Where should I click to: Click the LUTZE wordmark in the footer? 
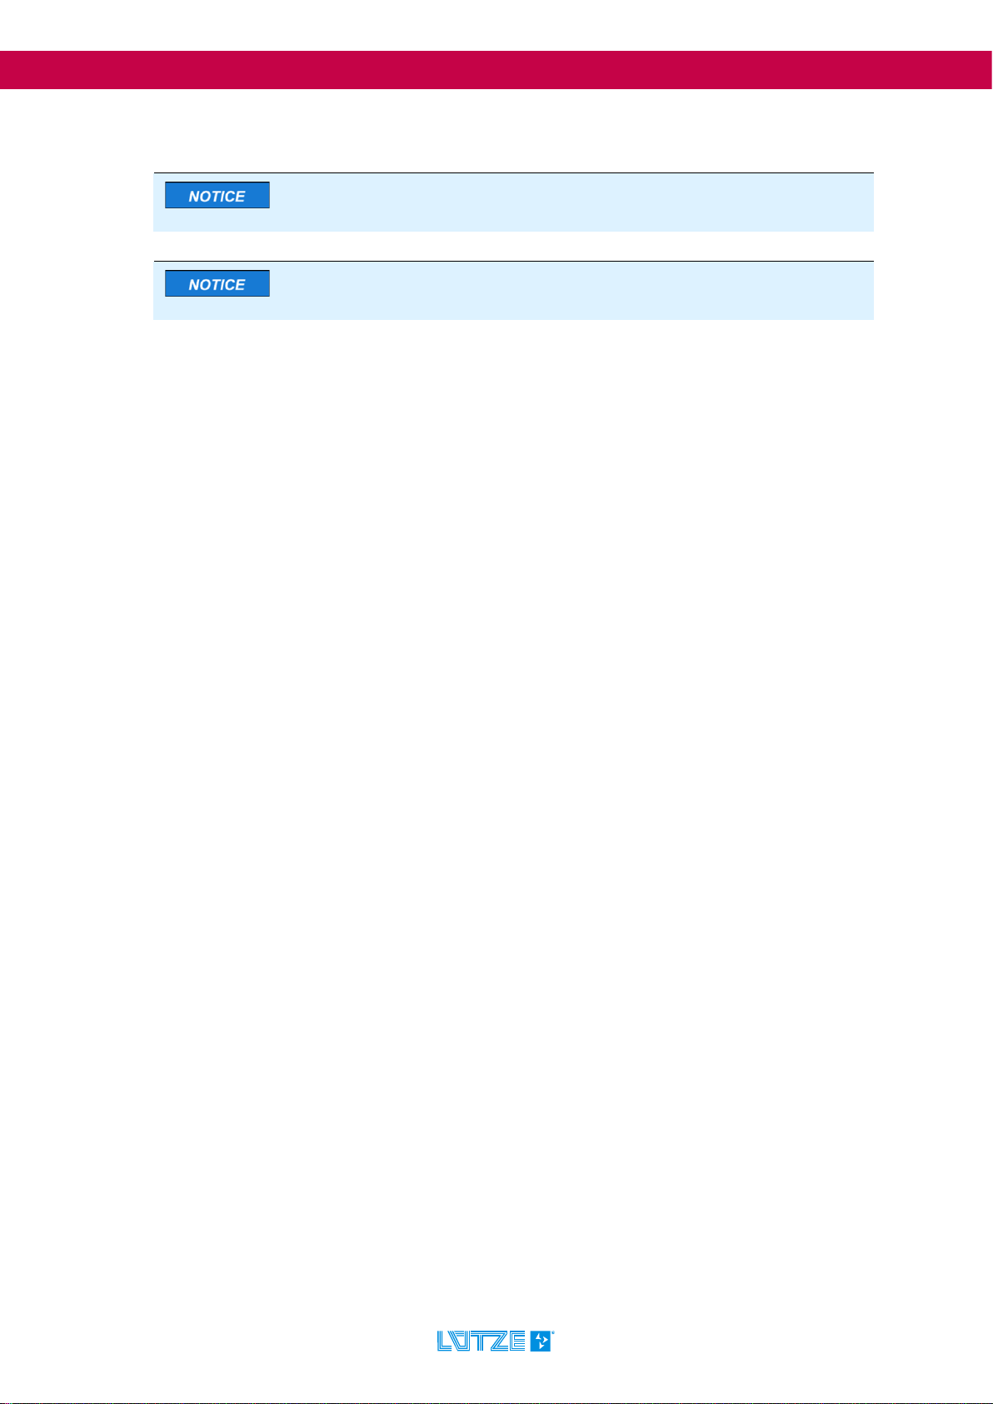[482, 1341]
